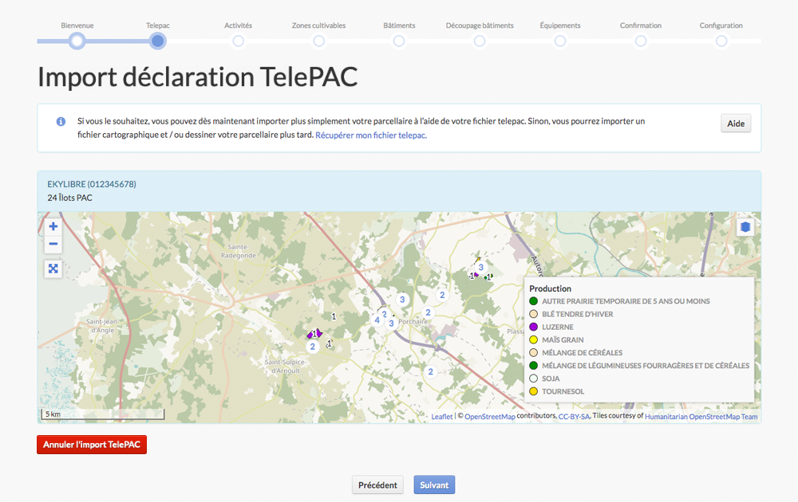
Task: Click the yellow Maïs grain legend swatch
Action: tap(533, 340)
